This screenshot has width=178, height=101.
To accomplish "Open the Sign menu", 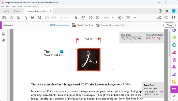I will click(x=20, y=7).
